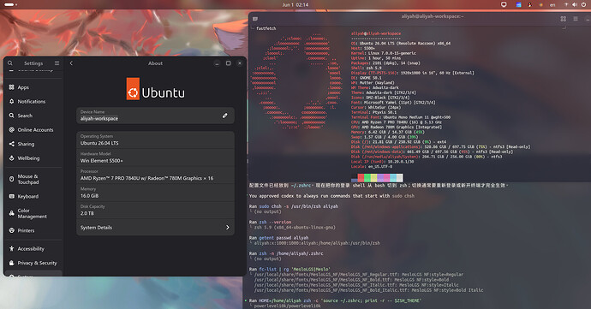Click the green color block in fastfetch palette
The height and width of the screenshot is (309, 591).
point(367,178)
